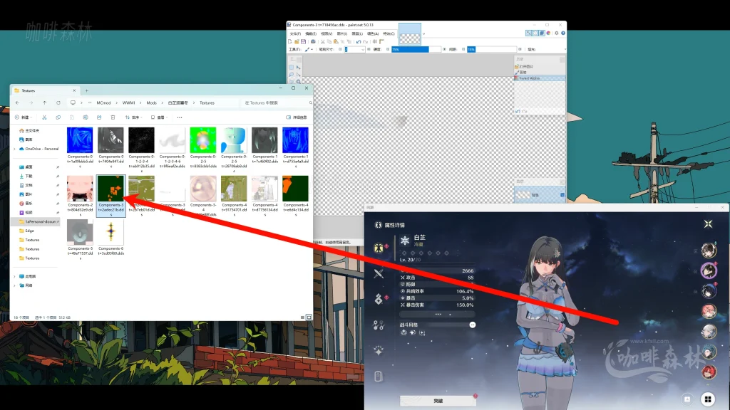Click the four-squares grid button in game
Viewport: 730px width, 410px height.
pyautogui.click(x=708, y=399)
